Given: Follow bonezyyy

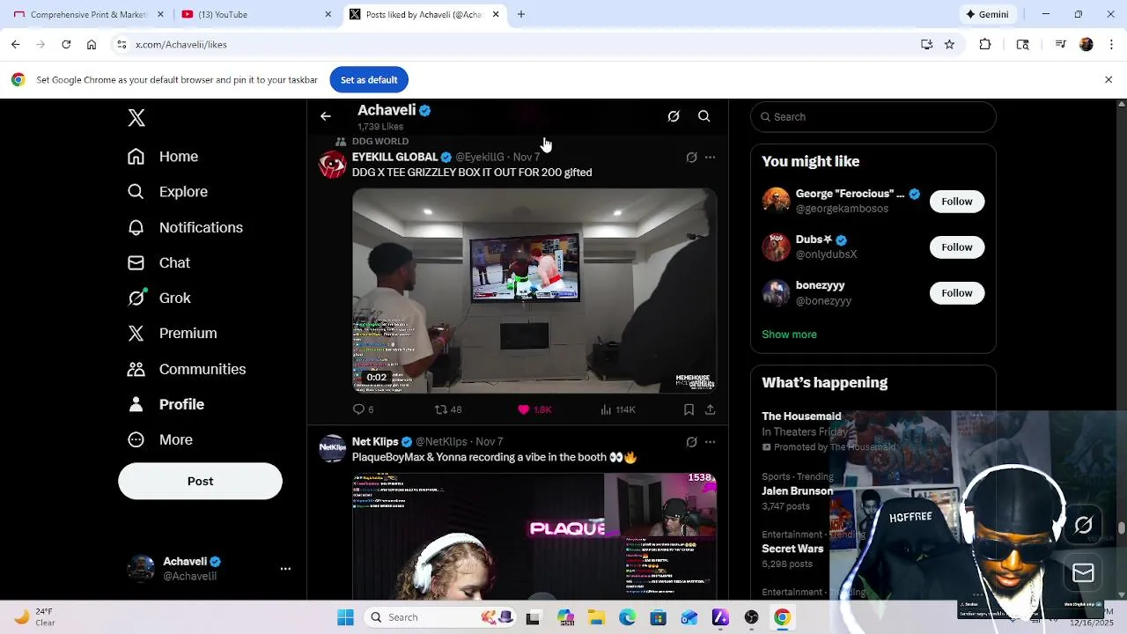Looking at the screenshot, I should point(957,293).
